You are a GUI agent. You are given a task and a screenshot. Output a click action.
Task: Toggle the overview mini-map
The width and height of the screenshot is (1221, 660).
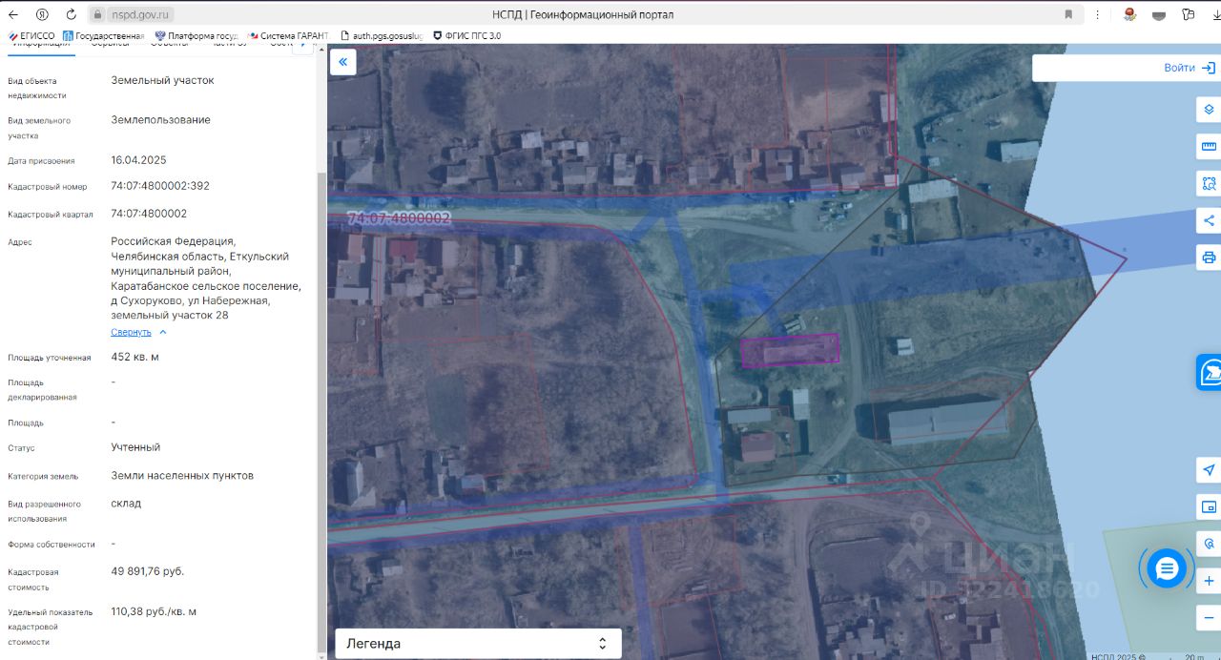click(1209, 506)
